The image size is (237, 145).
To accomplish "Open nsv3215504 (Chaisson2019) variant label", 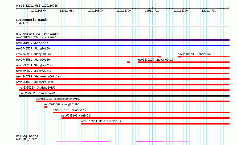I will point(101,121).
